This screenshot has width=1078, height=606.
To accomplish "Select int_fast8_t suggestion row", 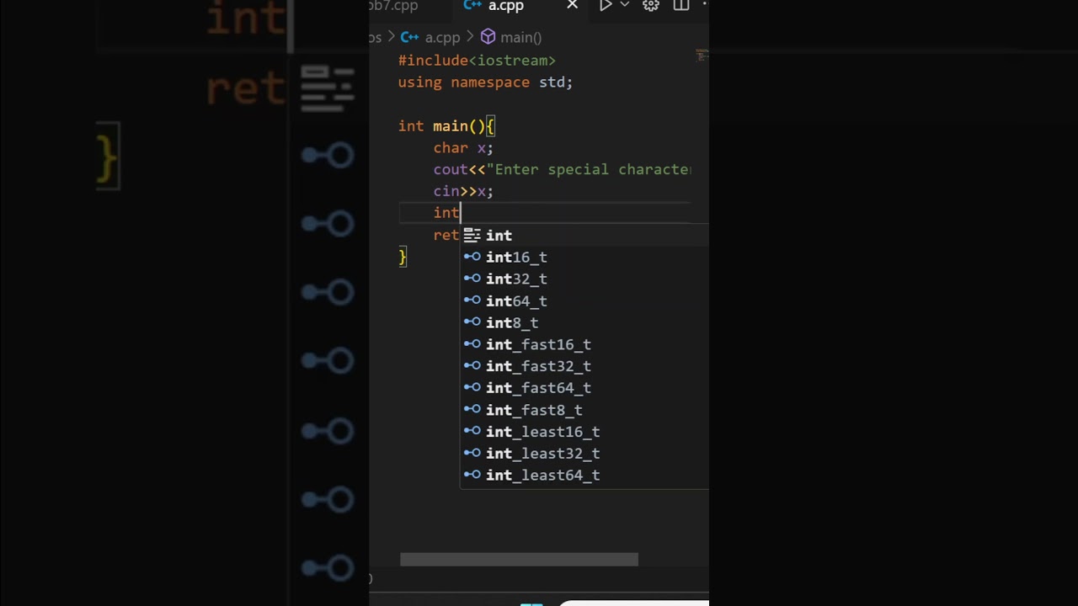I will pos(584,410).
